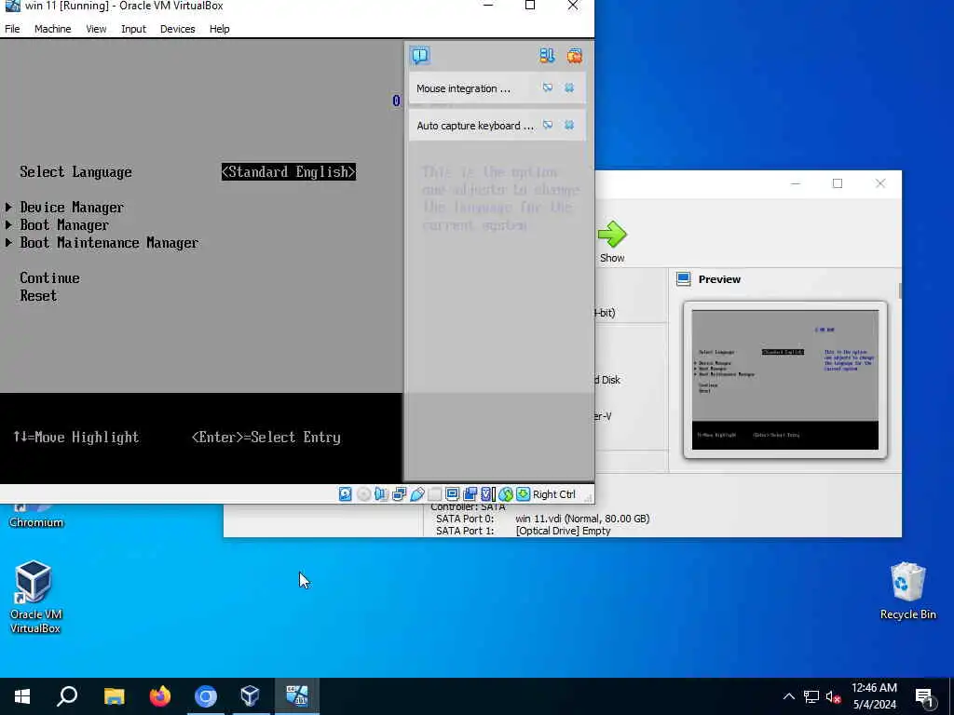Open Chromium from the taskbar
Screen dimensions: 954x715
(206, 696)
